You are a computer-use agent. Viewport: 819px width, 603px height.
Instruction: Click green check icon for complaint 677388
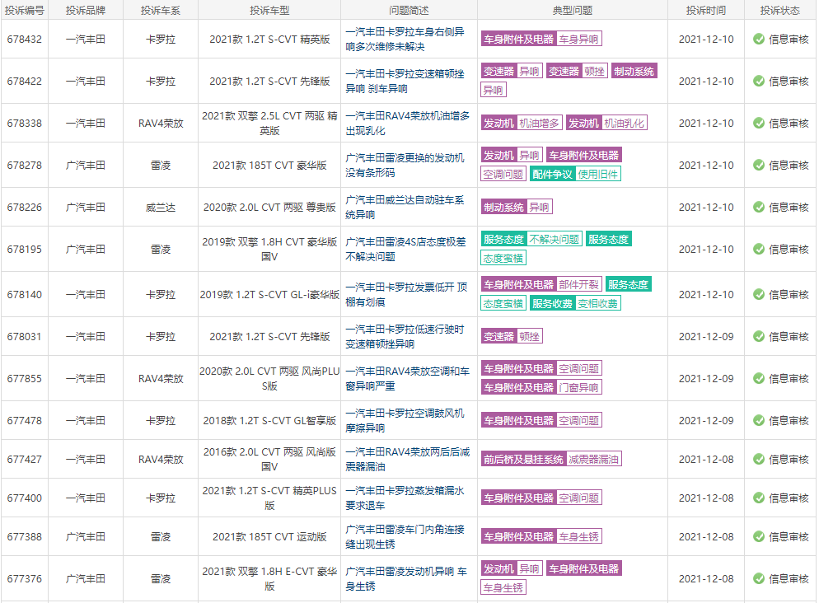click(758, 537)
